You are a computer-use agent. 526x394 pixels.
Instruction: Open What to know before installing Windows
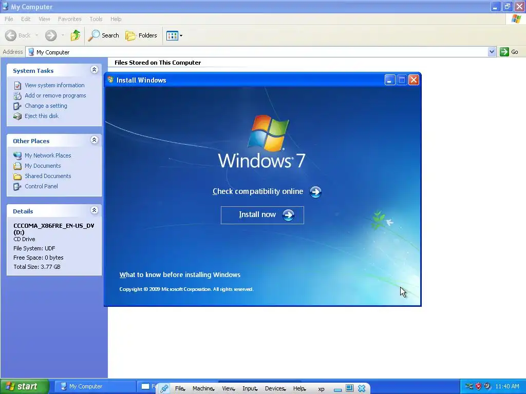point(180,275)
